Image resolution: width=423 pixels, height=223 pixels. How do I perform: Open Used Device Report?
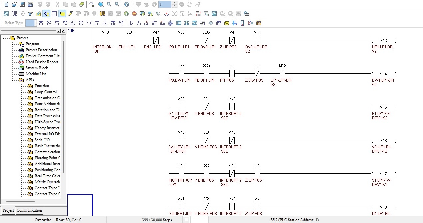coord(42,62)
